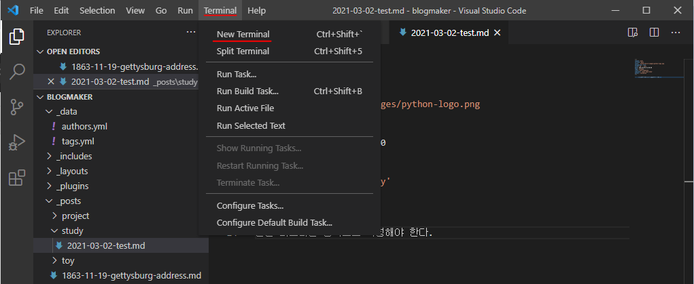Open the Go menu
694x284 pixels.
(161, 10)
